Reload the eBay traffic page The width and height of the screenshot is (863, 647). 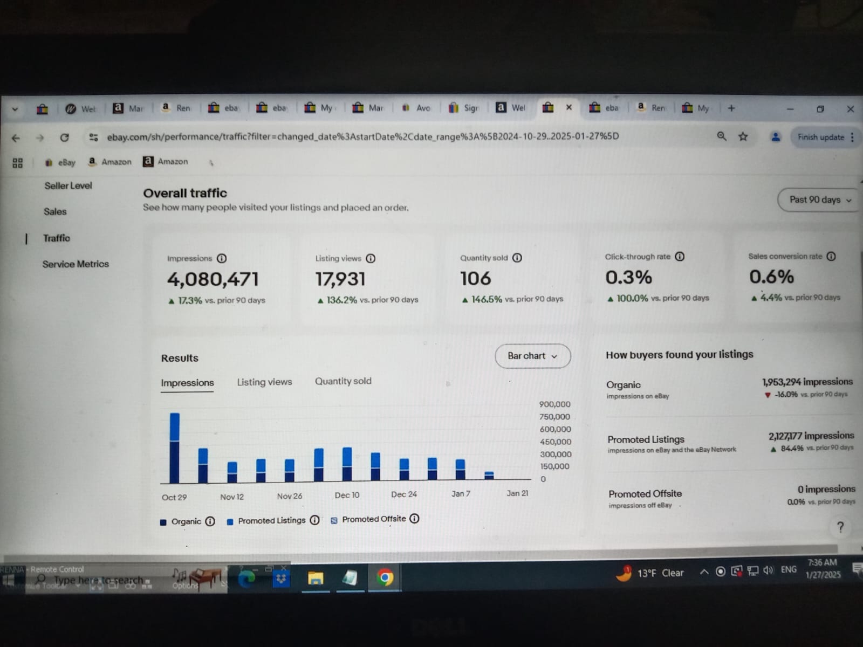[64, 137]
